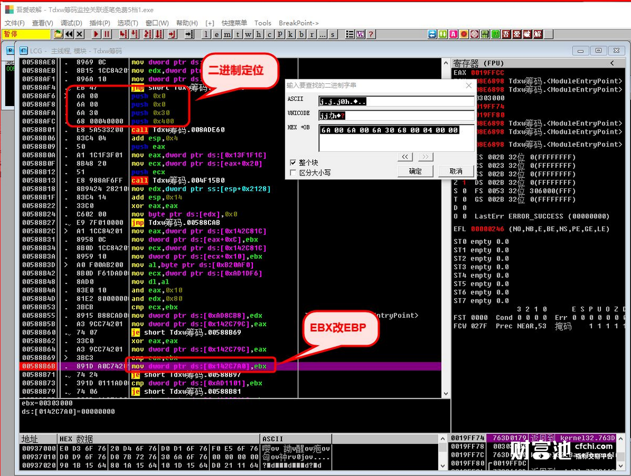Open References window with 'r' button
The height and width of the screenshot is (476, 631).
click(x=312, y=34)
